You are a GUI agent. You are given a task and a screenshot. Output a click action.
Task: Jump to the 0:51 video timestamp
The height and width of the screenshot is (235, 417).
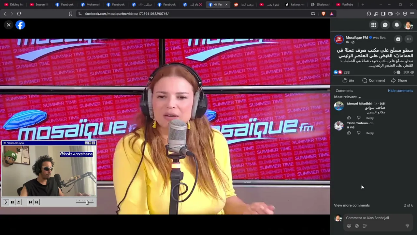(x=382, y=103)
